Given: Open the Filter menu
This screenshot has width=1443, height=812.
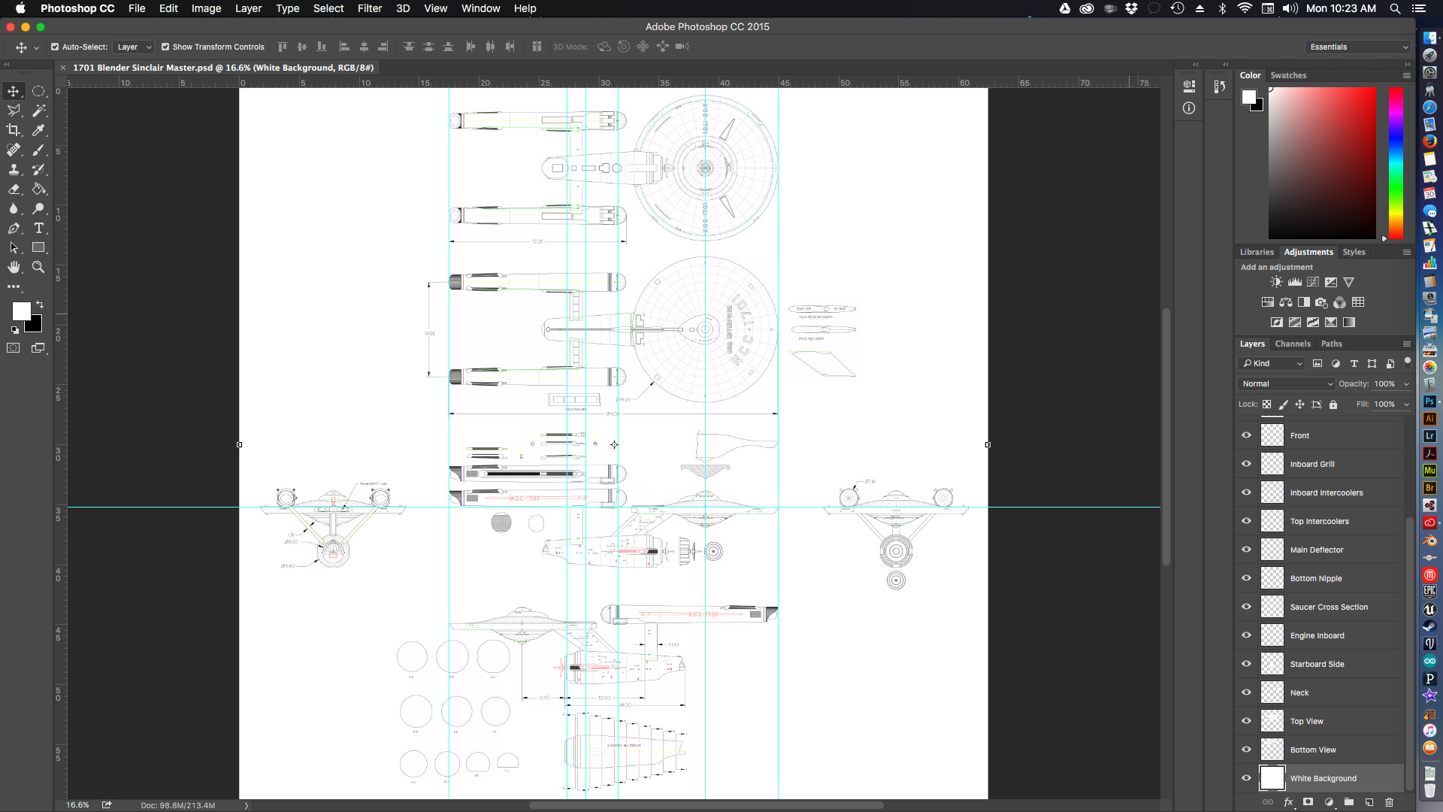Looking at the screenshot, I should click(370, 8).
